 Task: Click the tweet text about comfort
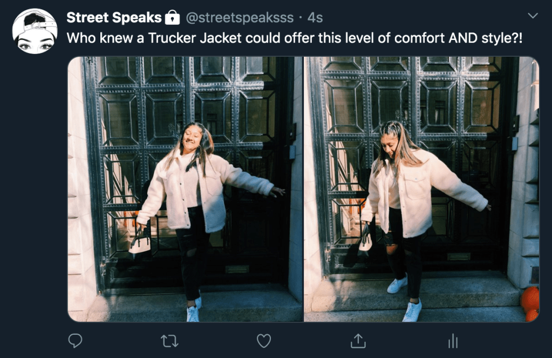pyautogui.click(x=294, y=38)
